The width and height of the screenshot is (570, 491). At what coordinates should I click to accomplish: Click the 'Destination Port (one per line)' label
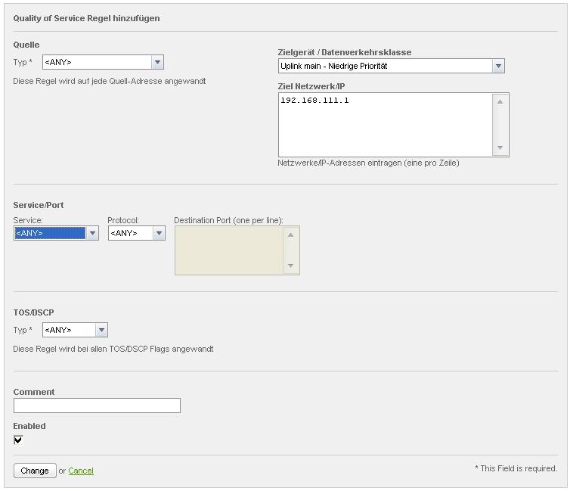228,220
